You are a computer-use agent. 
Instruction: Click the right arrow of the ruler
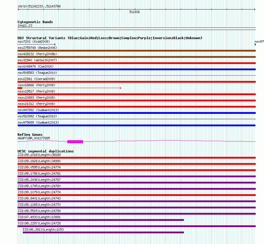[255, 9]
